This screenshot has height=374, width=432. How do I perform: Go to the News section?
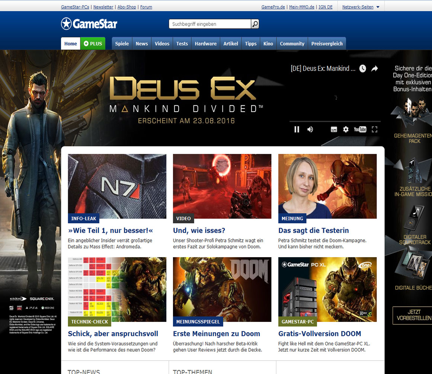pyautogui.click(x=142, y=44)
